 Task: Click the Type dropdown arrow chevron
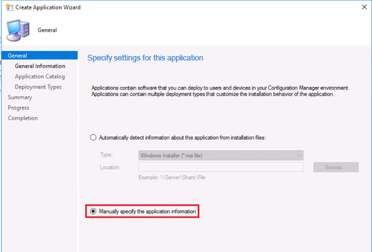[299, 156]
